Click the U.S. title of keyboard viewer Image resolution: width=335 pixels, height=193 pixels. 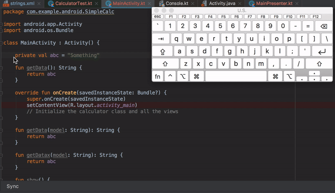242,10
